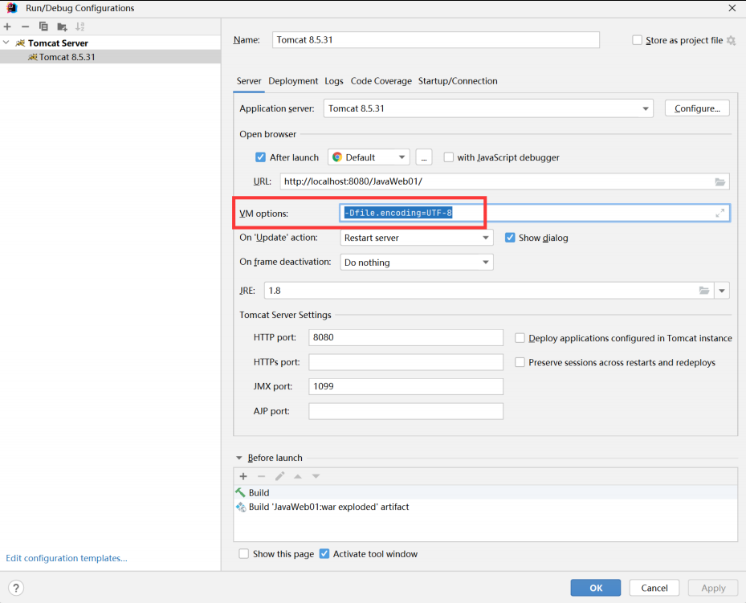The width and height of the screenshot is (746, 603).
Task: Browse folder icon in URL field
Action: (720, 181)
